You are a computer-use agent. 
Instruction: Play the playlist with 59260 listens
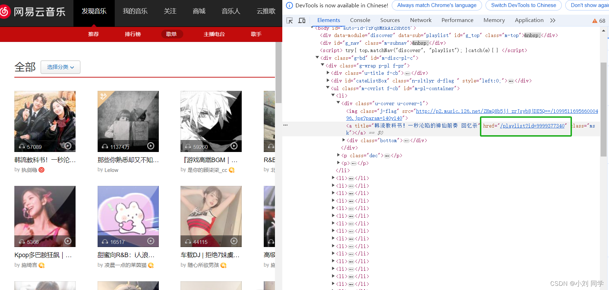(x=234, y=146)
